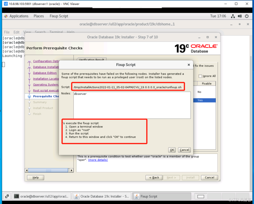Click the Tue 17:06 clock
The height and width of the screenshot is (204, 254).
(x=218, y=16)
